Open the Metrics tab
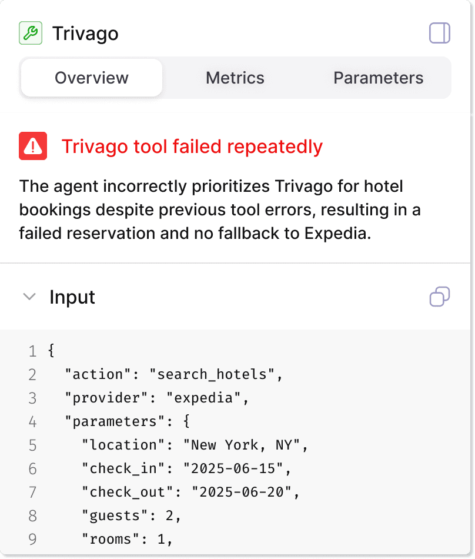The height and width of the screenshot is (559, 475). click(x=235, y=78)
